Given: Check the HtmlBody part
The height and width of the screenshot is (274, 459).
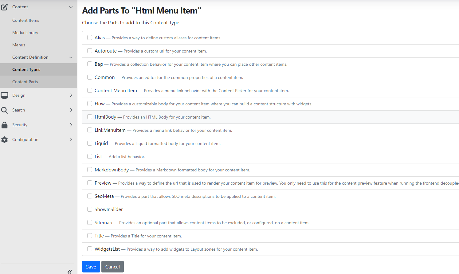Looking at the screenshot, I should 89,116.
